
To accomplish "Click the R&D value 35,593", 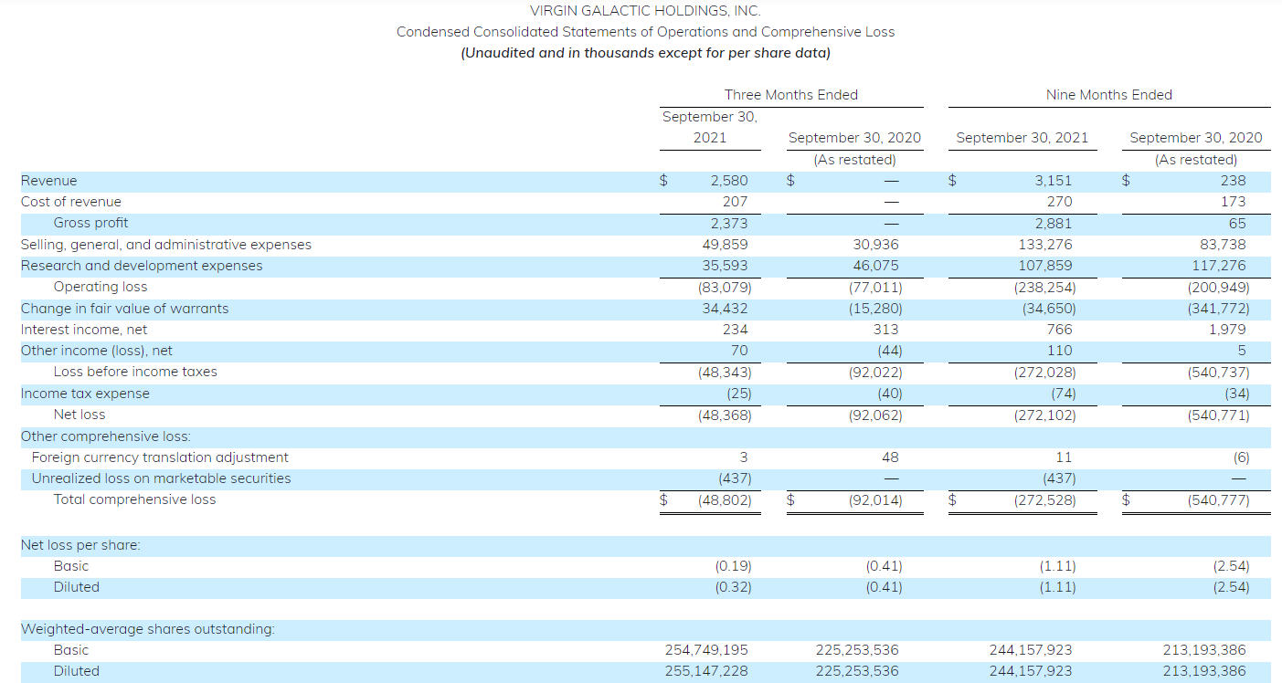I will pyautogui.click(x=726, y=266).
